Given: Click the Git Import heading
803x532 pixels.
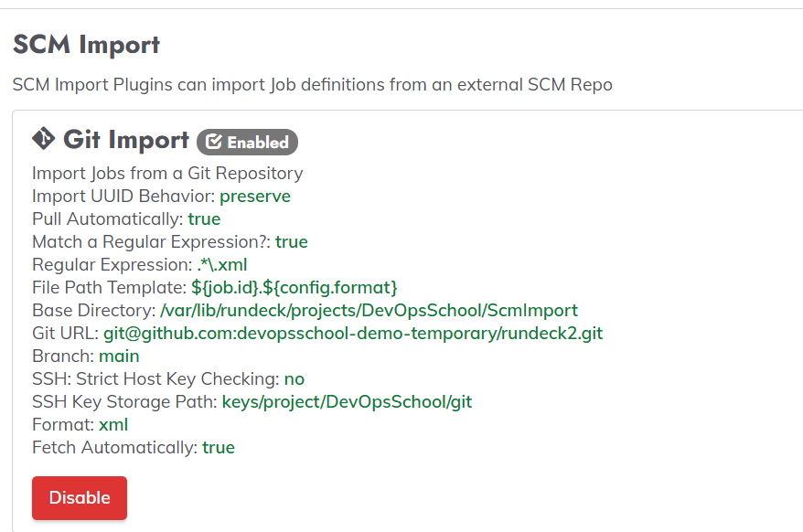Looking at the screenshot, I should [126, 139].
